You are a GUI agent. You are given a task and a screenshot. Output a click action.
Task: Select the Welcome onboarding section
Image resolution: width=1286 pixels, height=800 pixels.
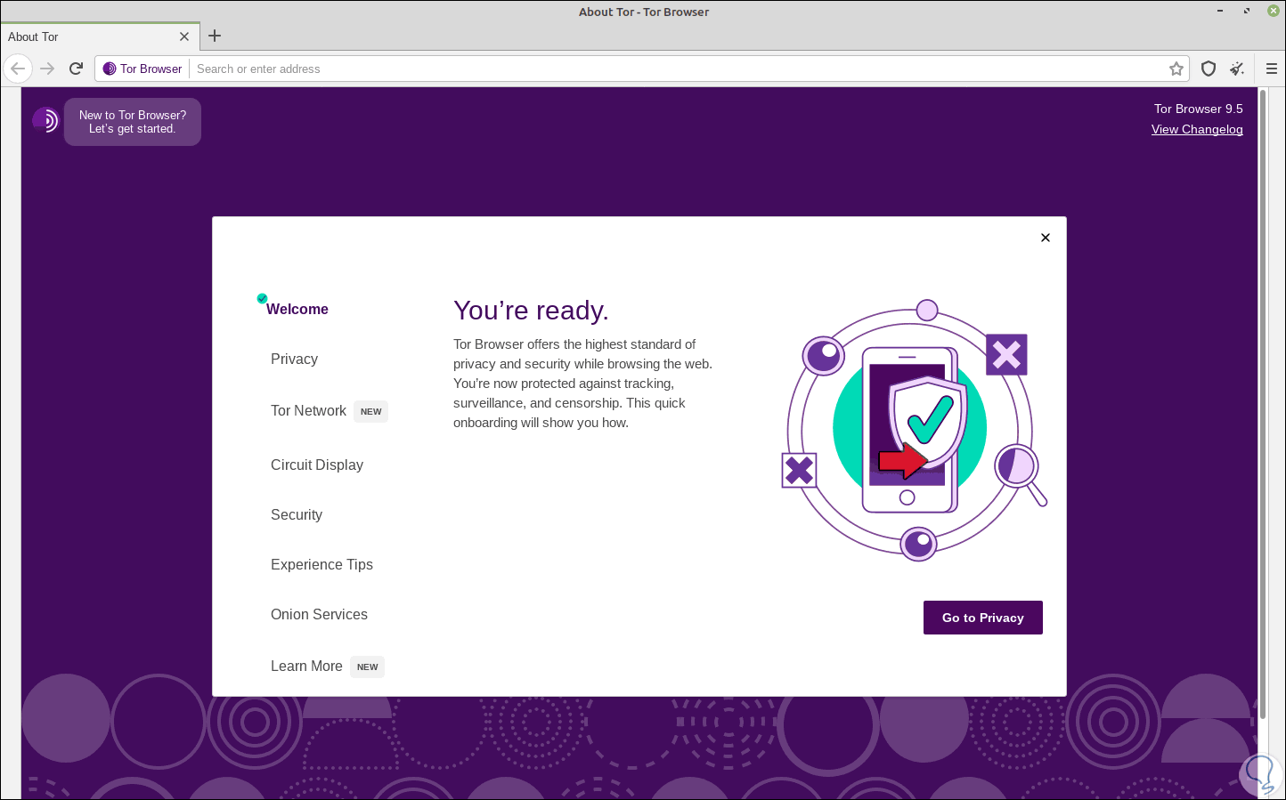point(297,309)
